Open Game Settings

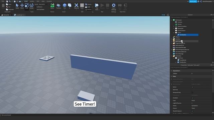(x=114, y=7)
